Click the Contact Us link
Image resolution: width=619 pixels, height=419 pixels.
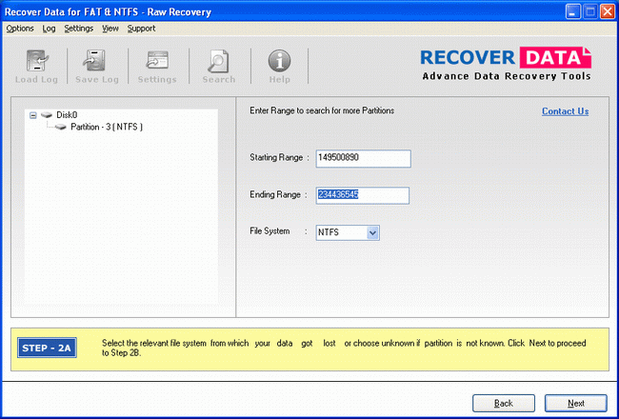coord(565,111)
